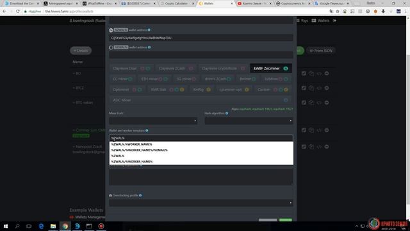Screen dimensions: 410x231
Task: Bookmark this page with star icon
Action: (x=338, y=12)
